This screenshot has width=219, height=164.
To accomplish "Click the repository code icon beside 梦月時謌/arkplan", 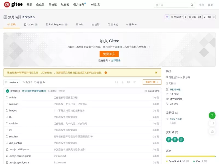I will click(x=5, y=17).
